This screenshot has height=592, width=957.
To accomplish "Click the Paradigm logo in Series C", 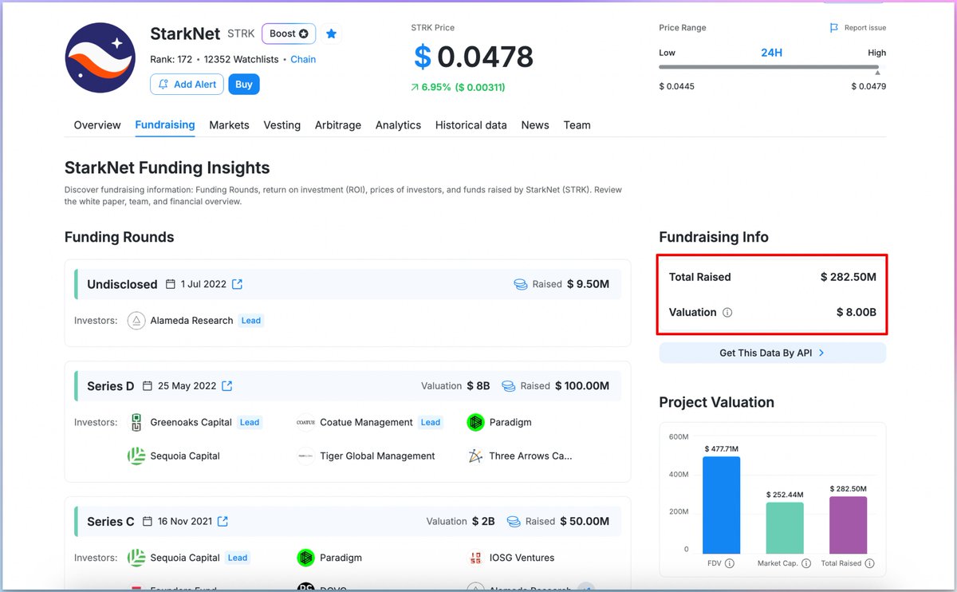I will (x=305, y=558).
